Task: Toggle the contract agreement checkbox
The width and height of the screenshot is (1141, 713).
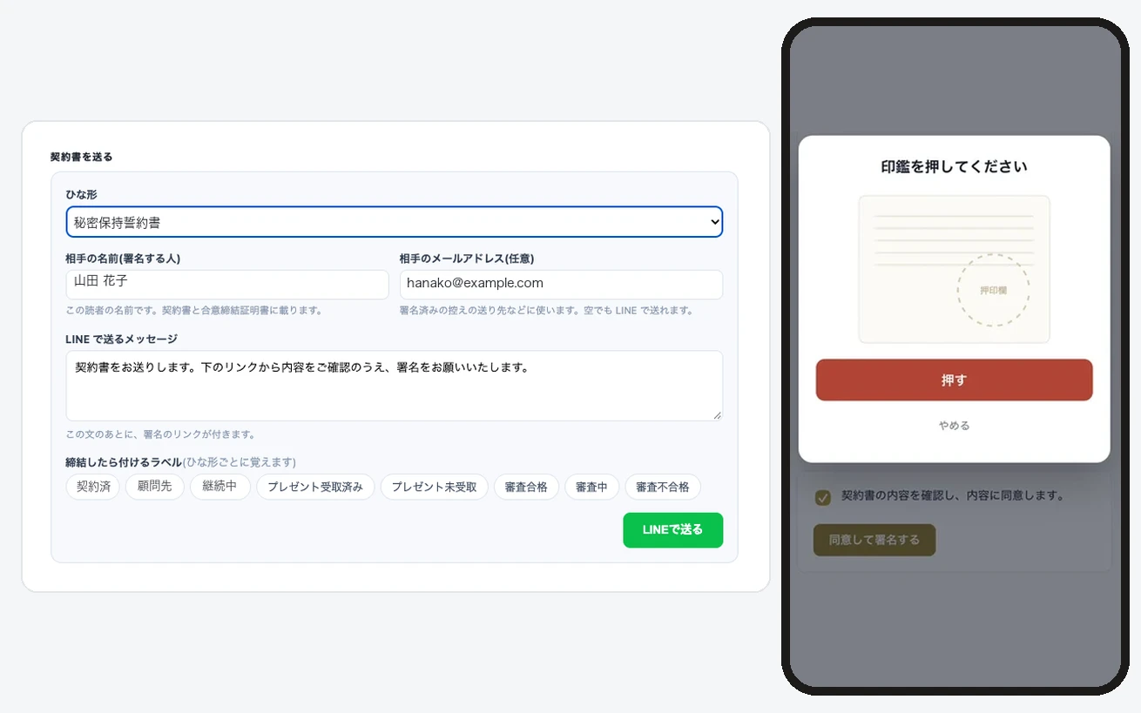Action: tap(822, 497)
